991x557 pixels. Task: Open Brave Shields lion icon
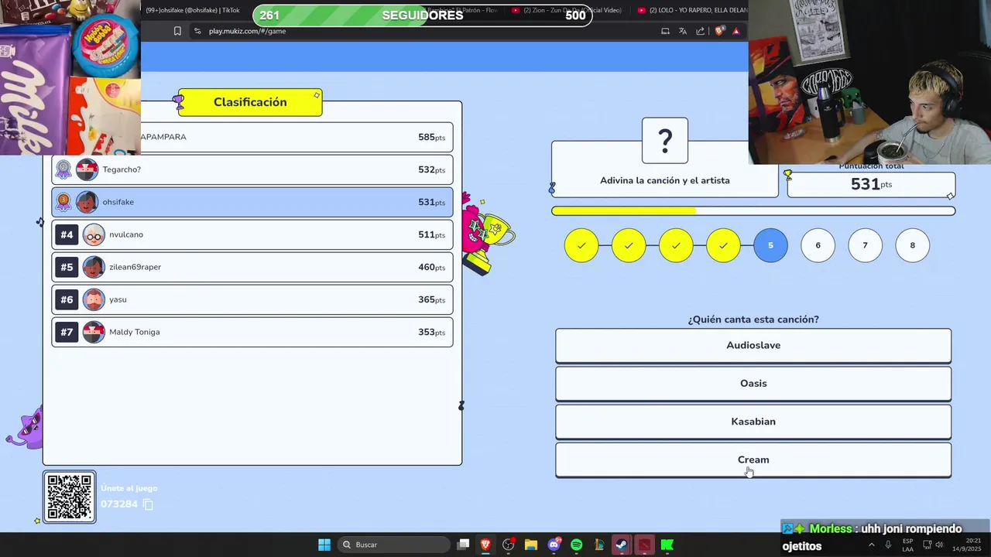(719, 31)
